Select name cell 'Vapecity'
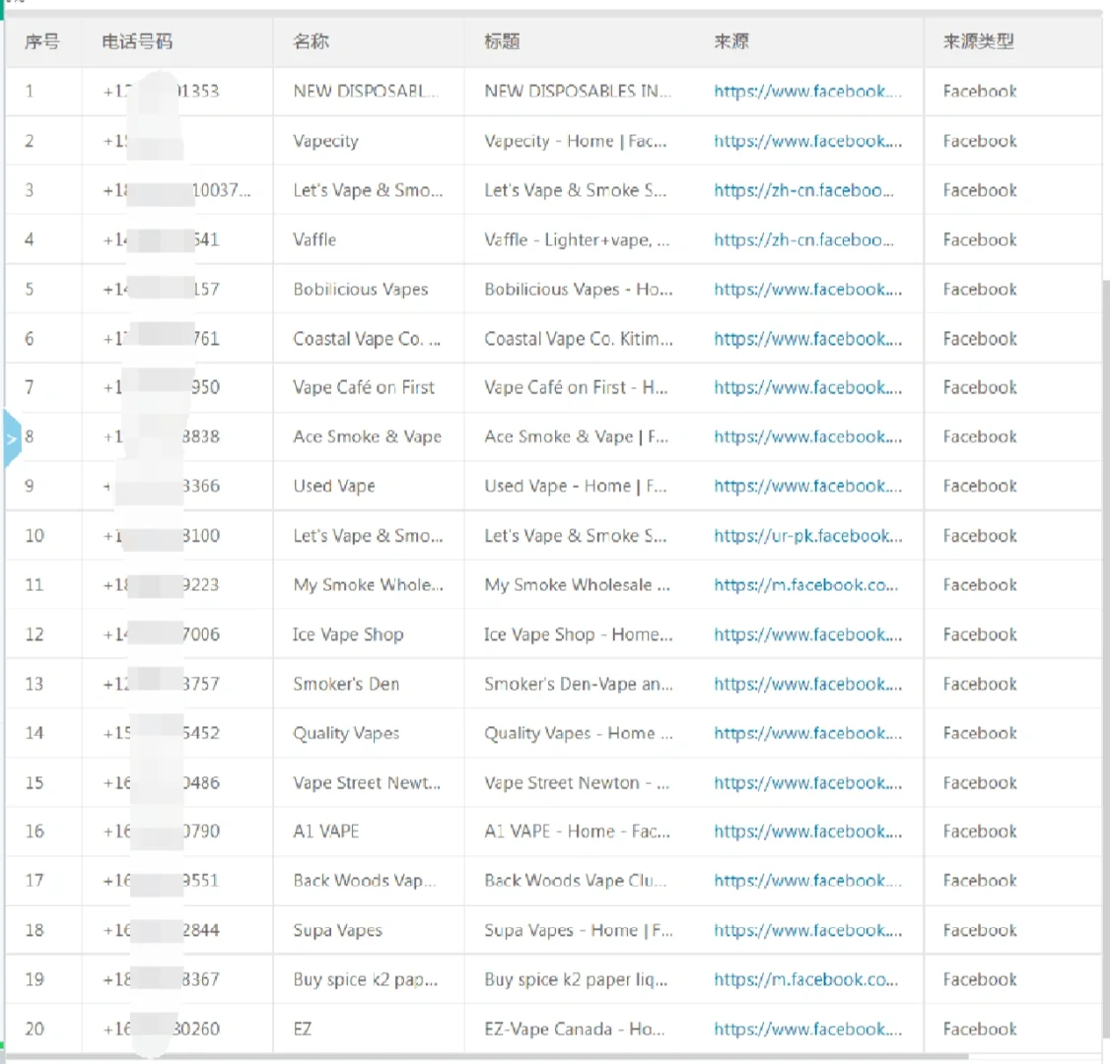Screen dimensions: 1110x1064 [x=325, y=141]
